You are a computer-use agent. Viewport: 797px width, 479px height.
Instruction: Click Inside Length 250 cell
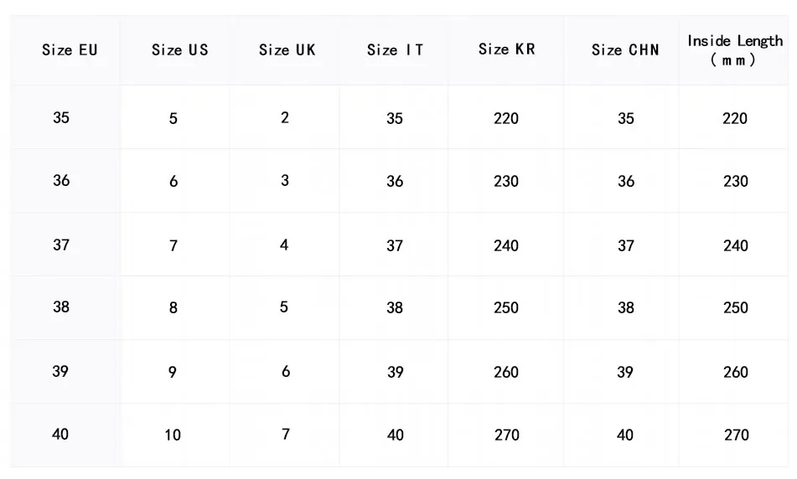736,307
